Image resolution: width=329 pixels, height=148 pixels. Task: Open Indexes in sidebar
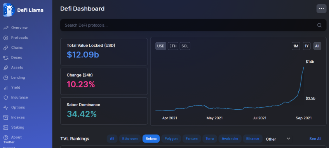pyautogui.click(x=18, y=117)
